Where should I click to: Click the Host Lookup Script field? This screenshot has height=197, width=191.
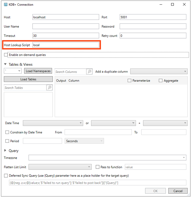tap(66, 45)
